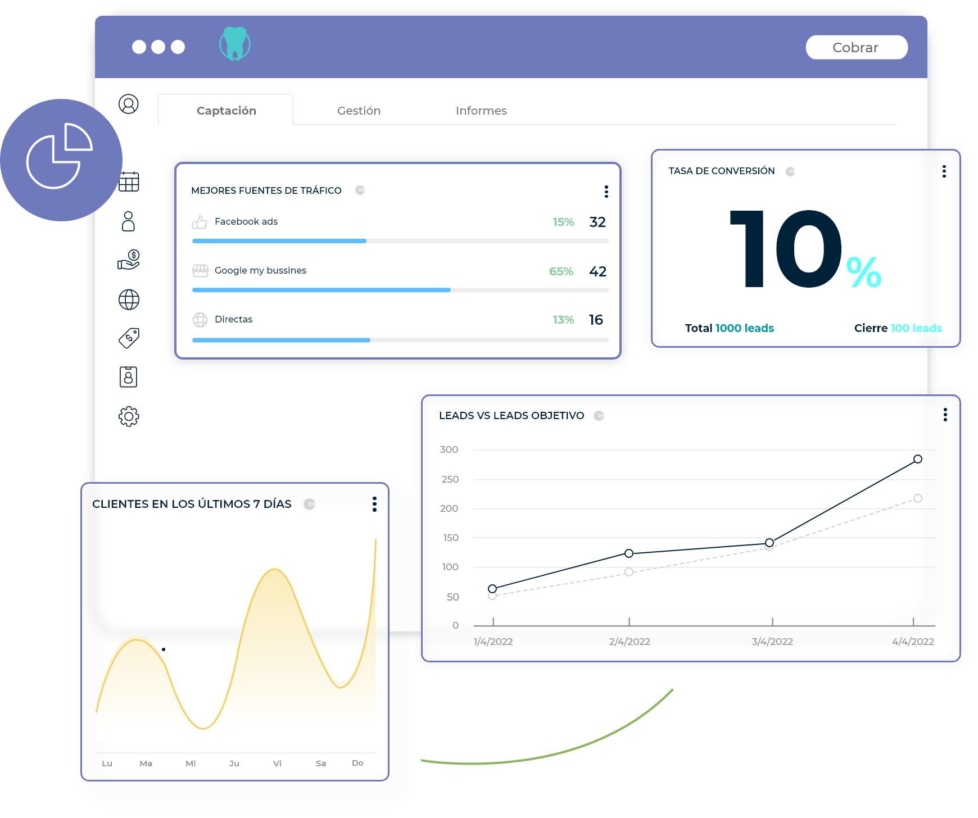Click the tooth logo in header
Viewport: 978px width, 818px height.
click(x=235, y=44)
